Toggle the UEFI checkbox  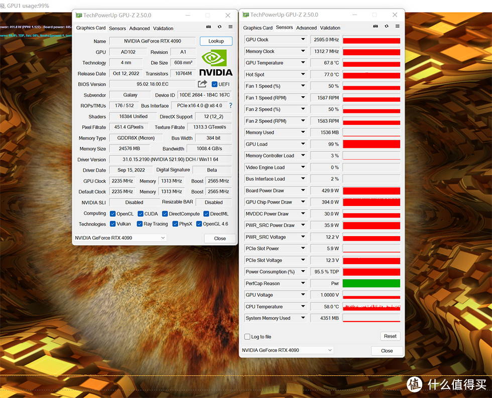215,84
